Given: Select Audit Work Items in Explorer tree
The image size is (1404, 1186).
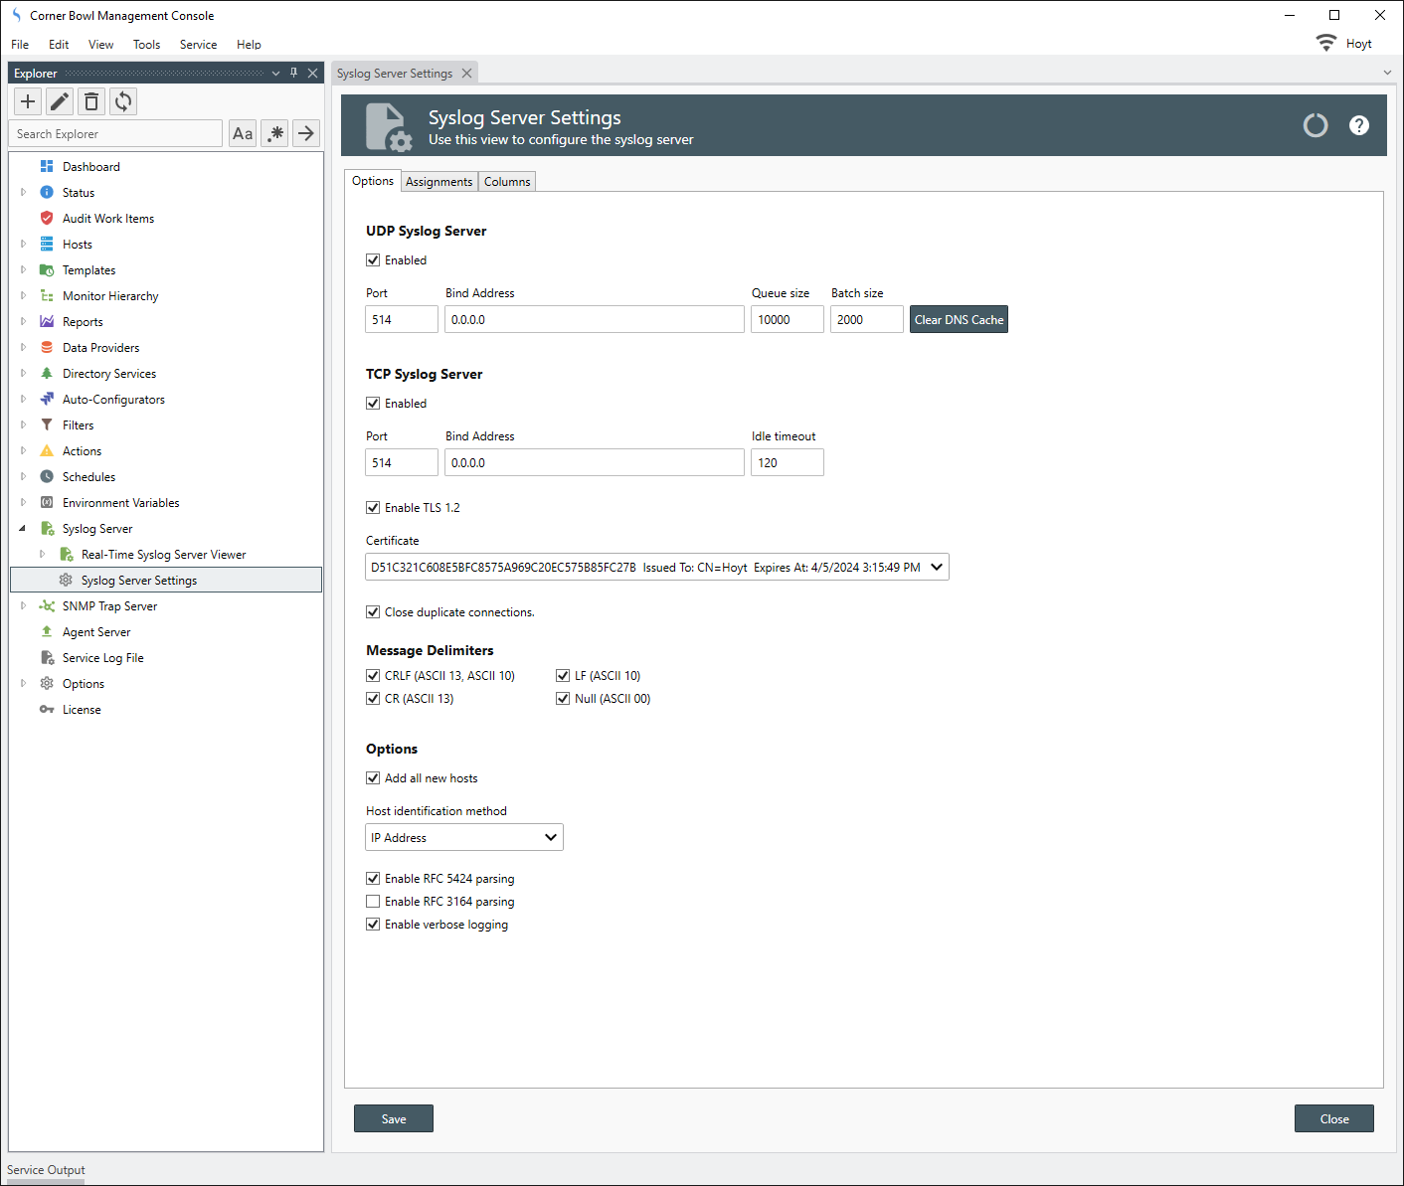Looking at the screenshot, I should click(x=108, y=219).
